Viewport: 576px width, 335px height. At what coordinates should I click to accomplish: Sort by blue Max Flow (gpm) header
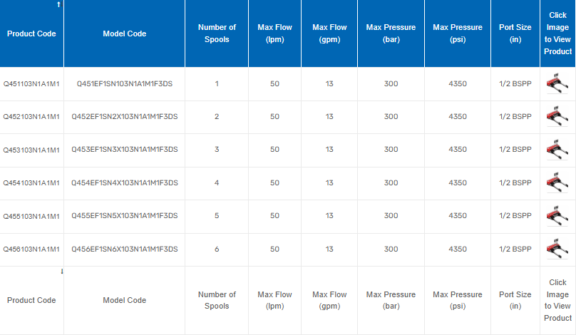click(329, 33)
